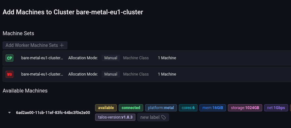291x128 pixels.
Task: Click the plus icon on Add Worker Machine Sets
Action: [62, 45]
